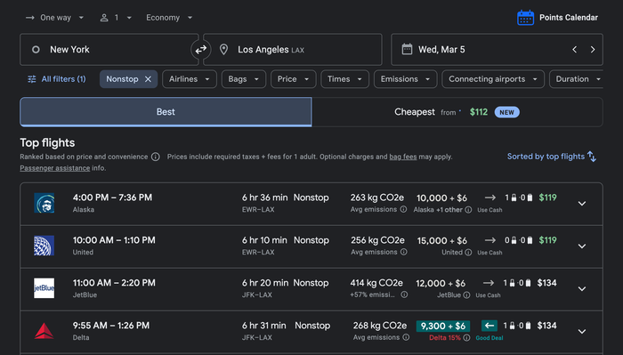Click the Delta 15% info icon
This screenshot has height=355, width=623.
pos(466,337)
